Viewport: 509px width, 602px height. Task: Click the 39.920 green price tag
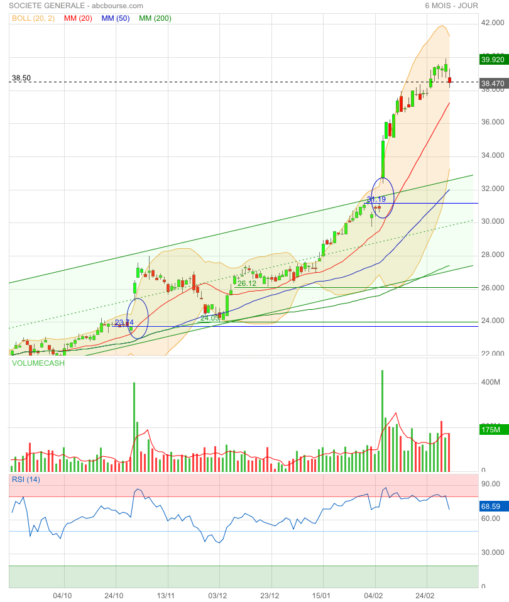pos(494,60)
